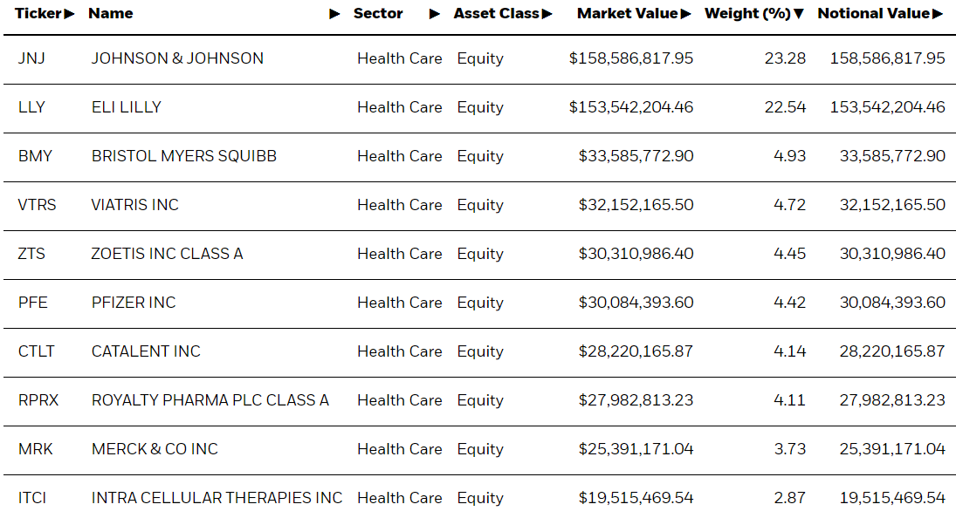This screenshot has height=518, width=956.
Task: Select ROYALTY PHARMA PLC CLASS A row
Action: pos(478,400)
